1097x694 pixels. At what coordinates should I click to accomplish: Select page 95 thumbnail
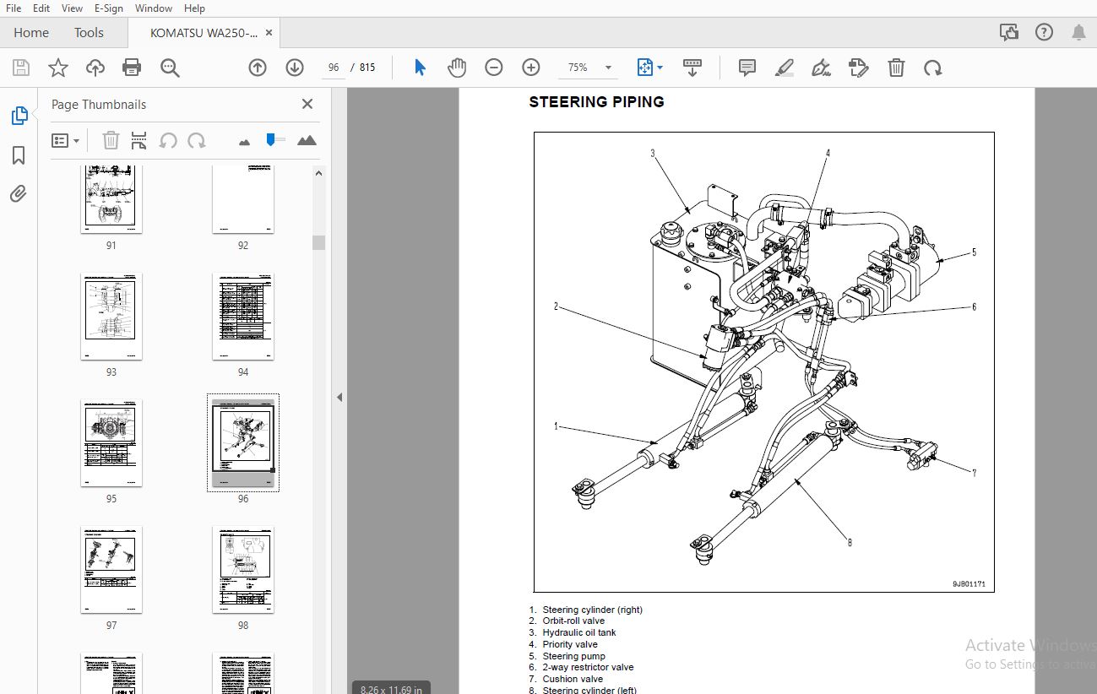pyautogui.click(x=111, y=443)
